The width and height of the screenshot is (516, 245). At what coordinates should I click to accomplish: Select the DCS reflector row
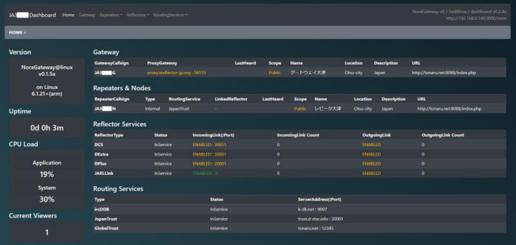299,145
